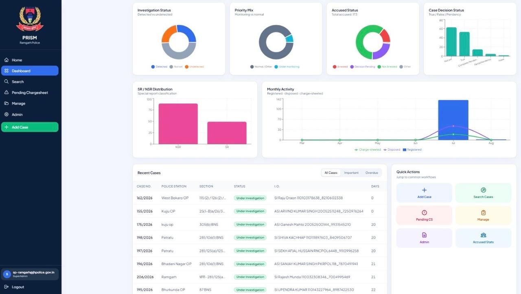Select the Manage clipboard icon tile
Image resolution: width=521 pixels, height=294 pixels.
[483, 213]
